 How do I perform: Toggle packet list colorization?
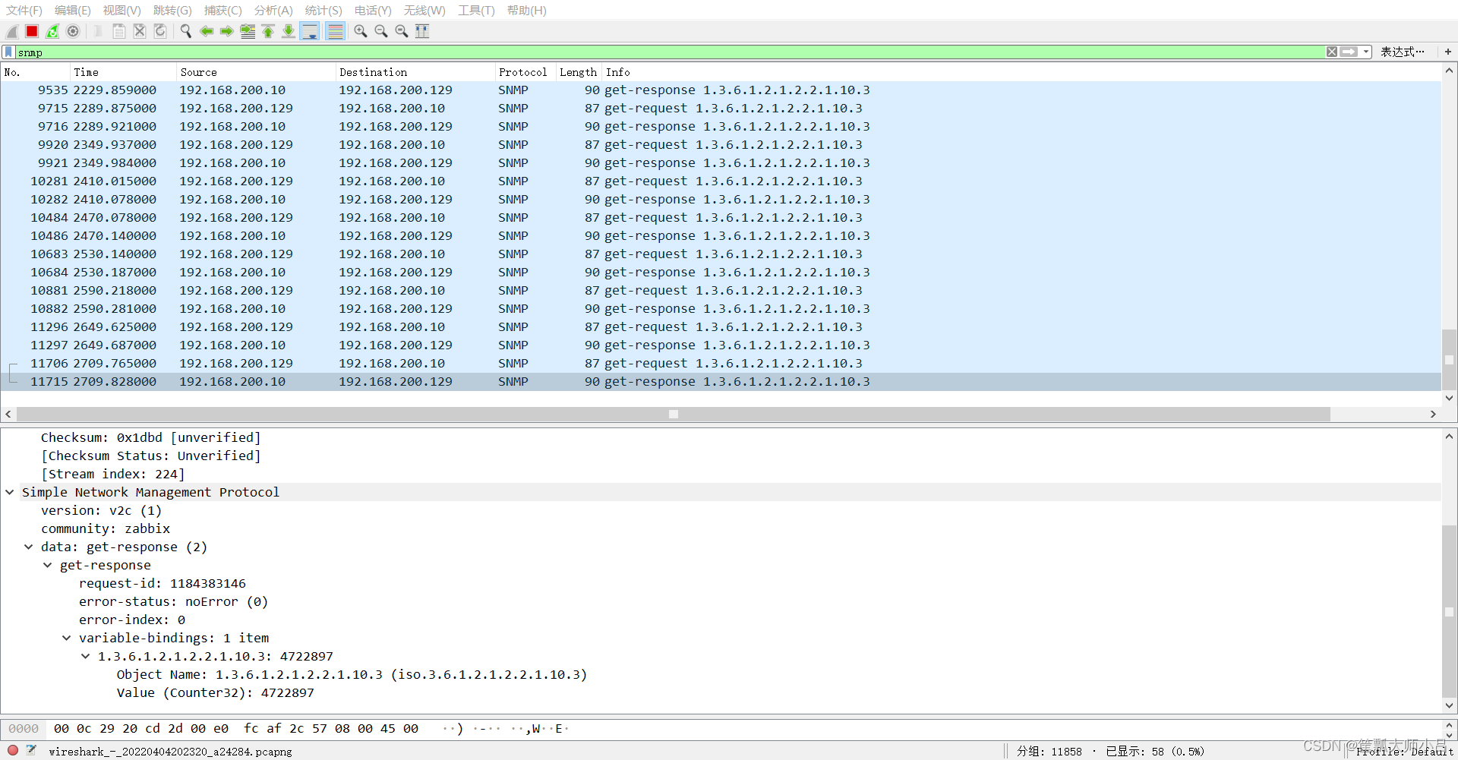click(335, 31)
